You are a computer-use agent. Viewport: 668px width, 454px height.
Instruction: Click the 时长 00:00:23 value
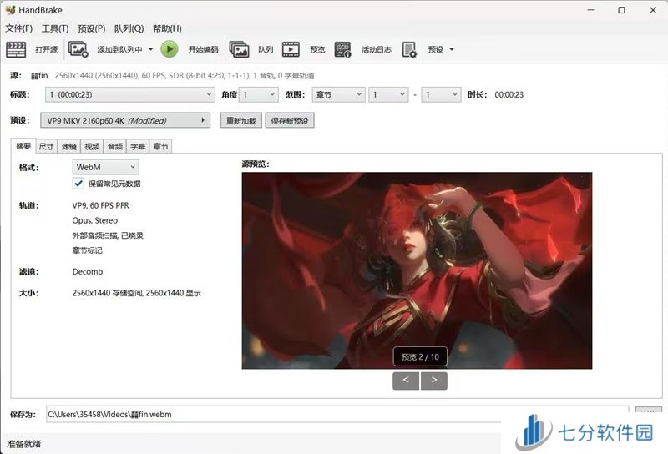point(509,94)
